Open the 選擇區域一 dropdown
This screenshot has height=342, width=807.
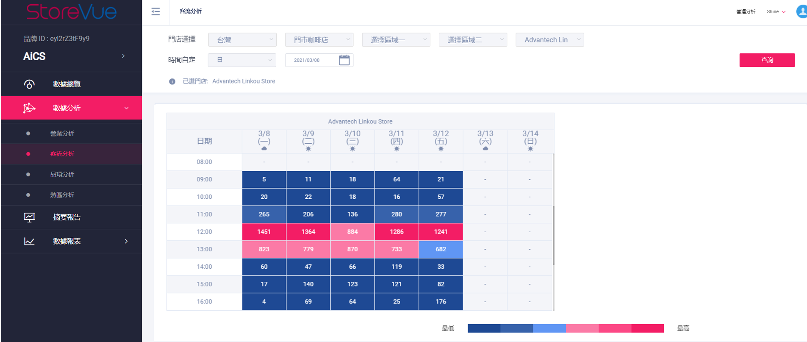[x=396, y=40]
